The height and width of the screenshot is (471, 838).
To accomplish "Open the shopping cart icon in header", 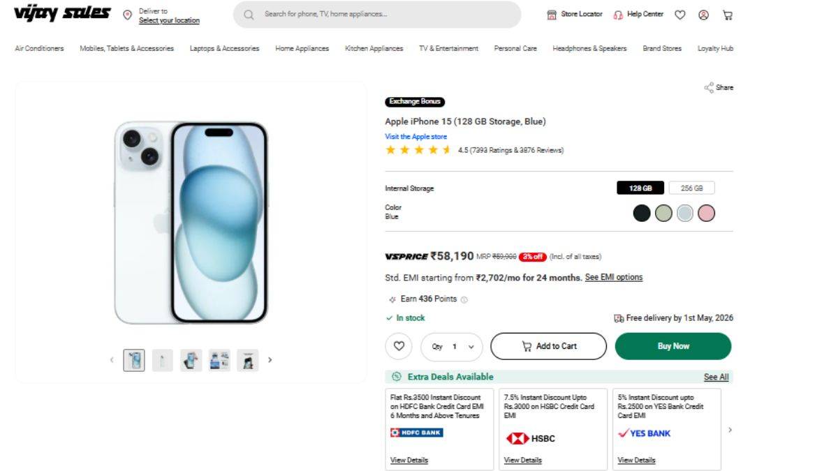I will (728, 15).
